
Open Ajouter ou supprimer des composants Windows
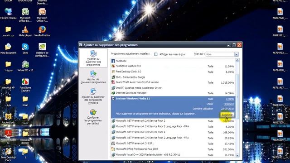[x=93, y=96]
